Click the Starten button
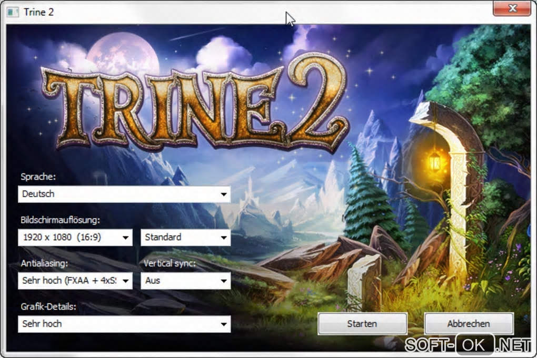The height and width of the screenshot is (358, 537). tap(362, 323)
